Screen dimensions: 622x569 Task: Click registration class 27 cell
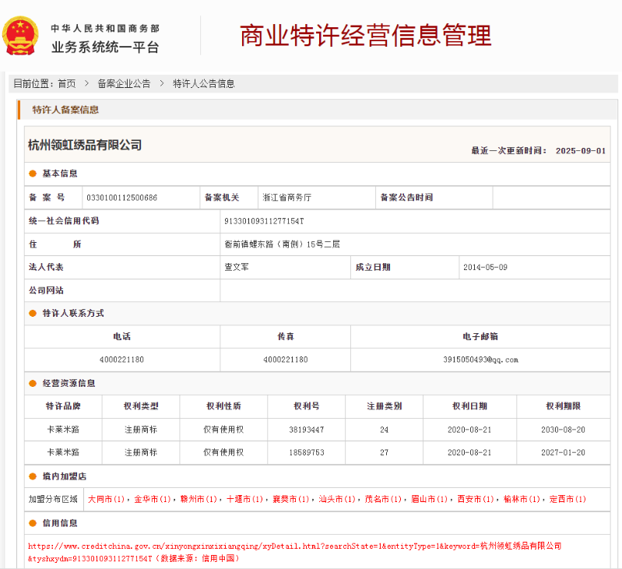coord(384,452)
